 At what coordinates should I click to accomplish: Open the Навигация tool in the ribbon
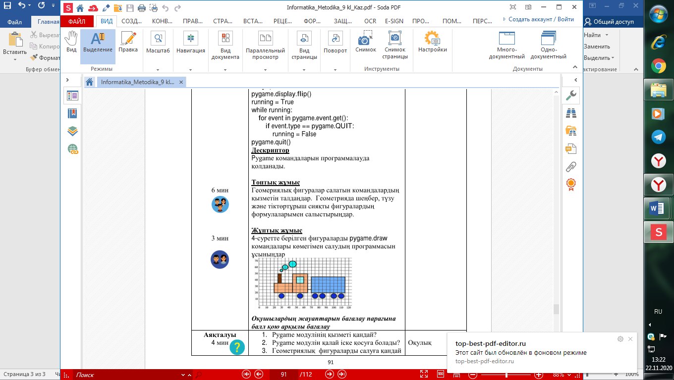(190, 43)
